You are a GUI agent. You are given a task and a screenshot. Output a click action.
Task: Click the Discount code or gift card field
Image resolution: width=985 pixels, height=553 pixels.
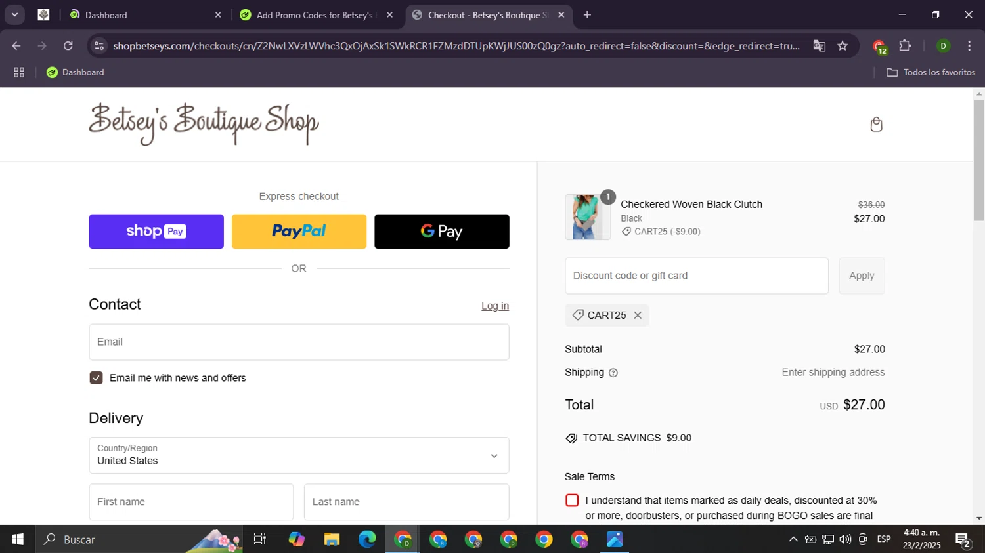pos(697,276)
